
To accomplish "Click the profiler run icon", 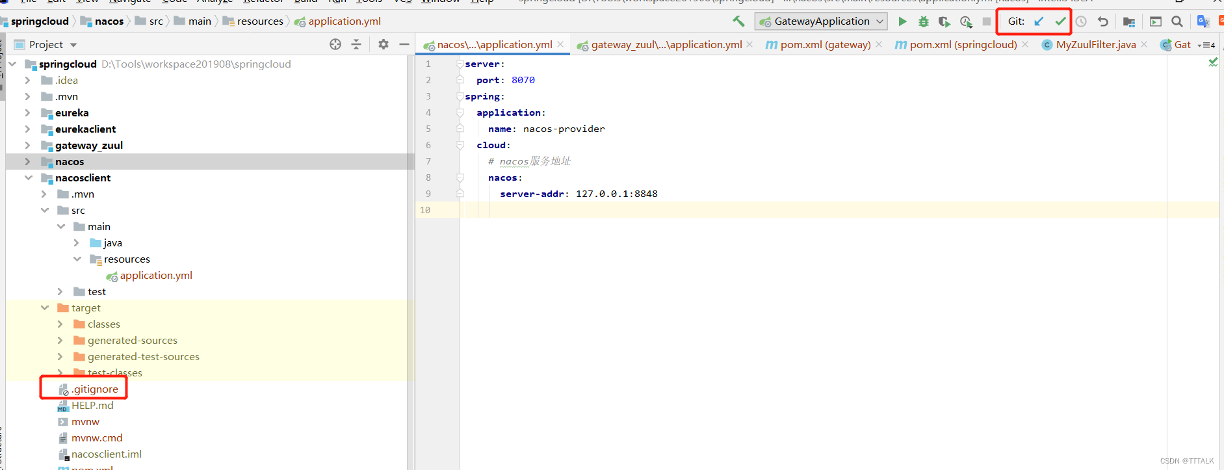I will click(x=966, y=21).
